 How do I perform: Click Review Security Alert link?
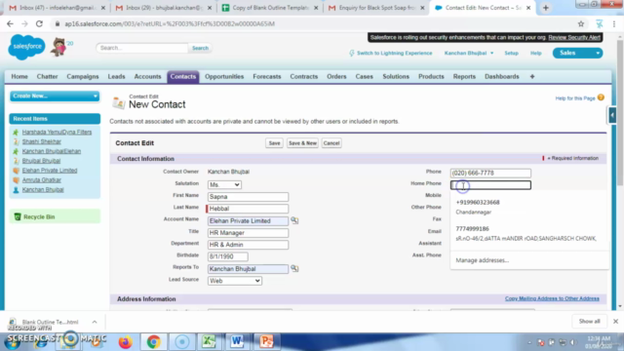point(574,37)
